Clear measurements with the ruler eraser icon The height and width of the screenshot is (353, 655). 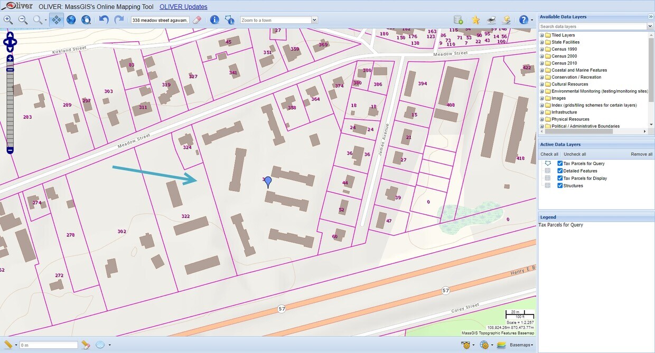tap(86, 345)
